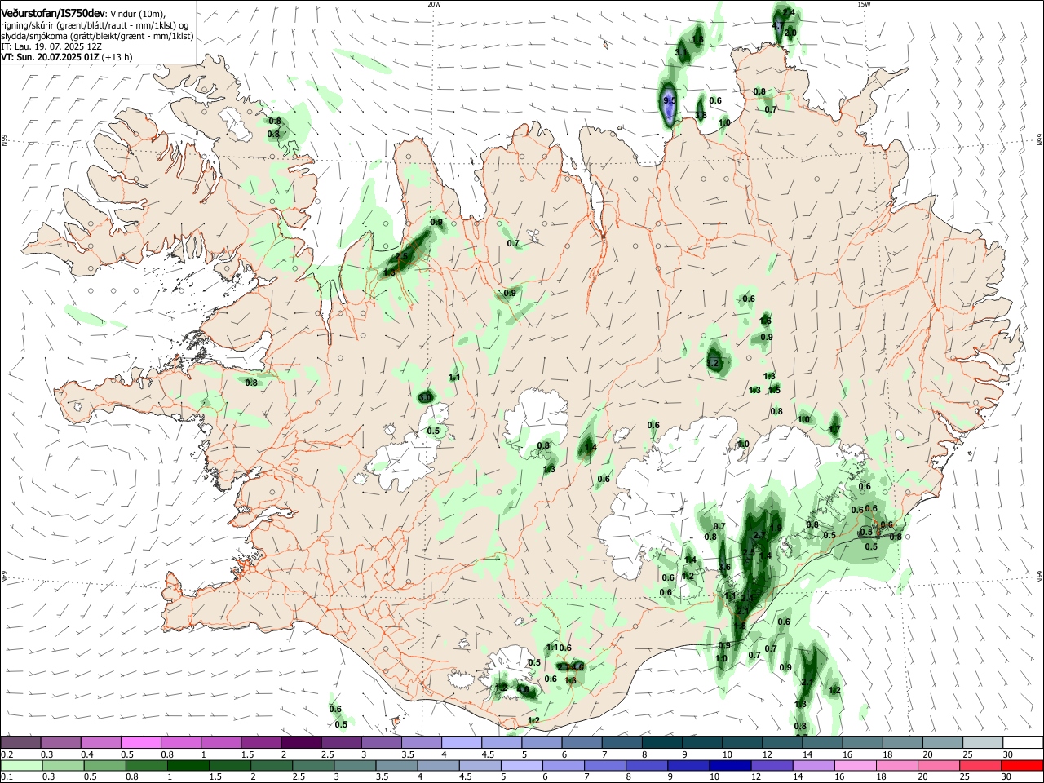Click the 15W longitude label at top
Viewport: 1044px width, 783px height.
click(x=864, y=4)
